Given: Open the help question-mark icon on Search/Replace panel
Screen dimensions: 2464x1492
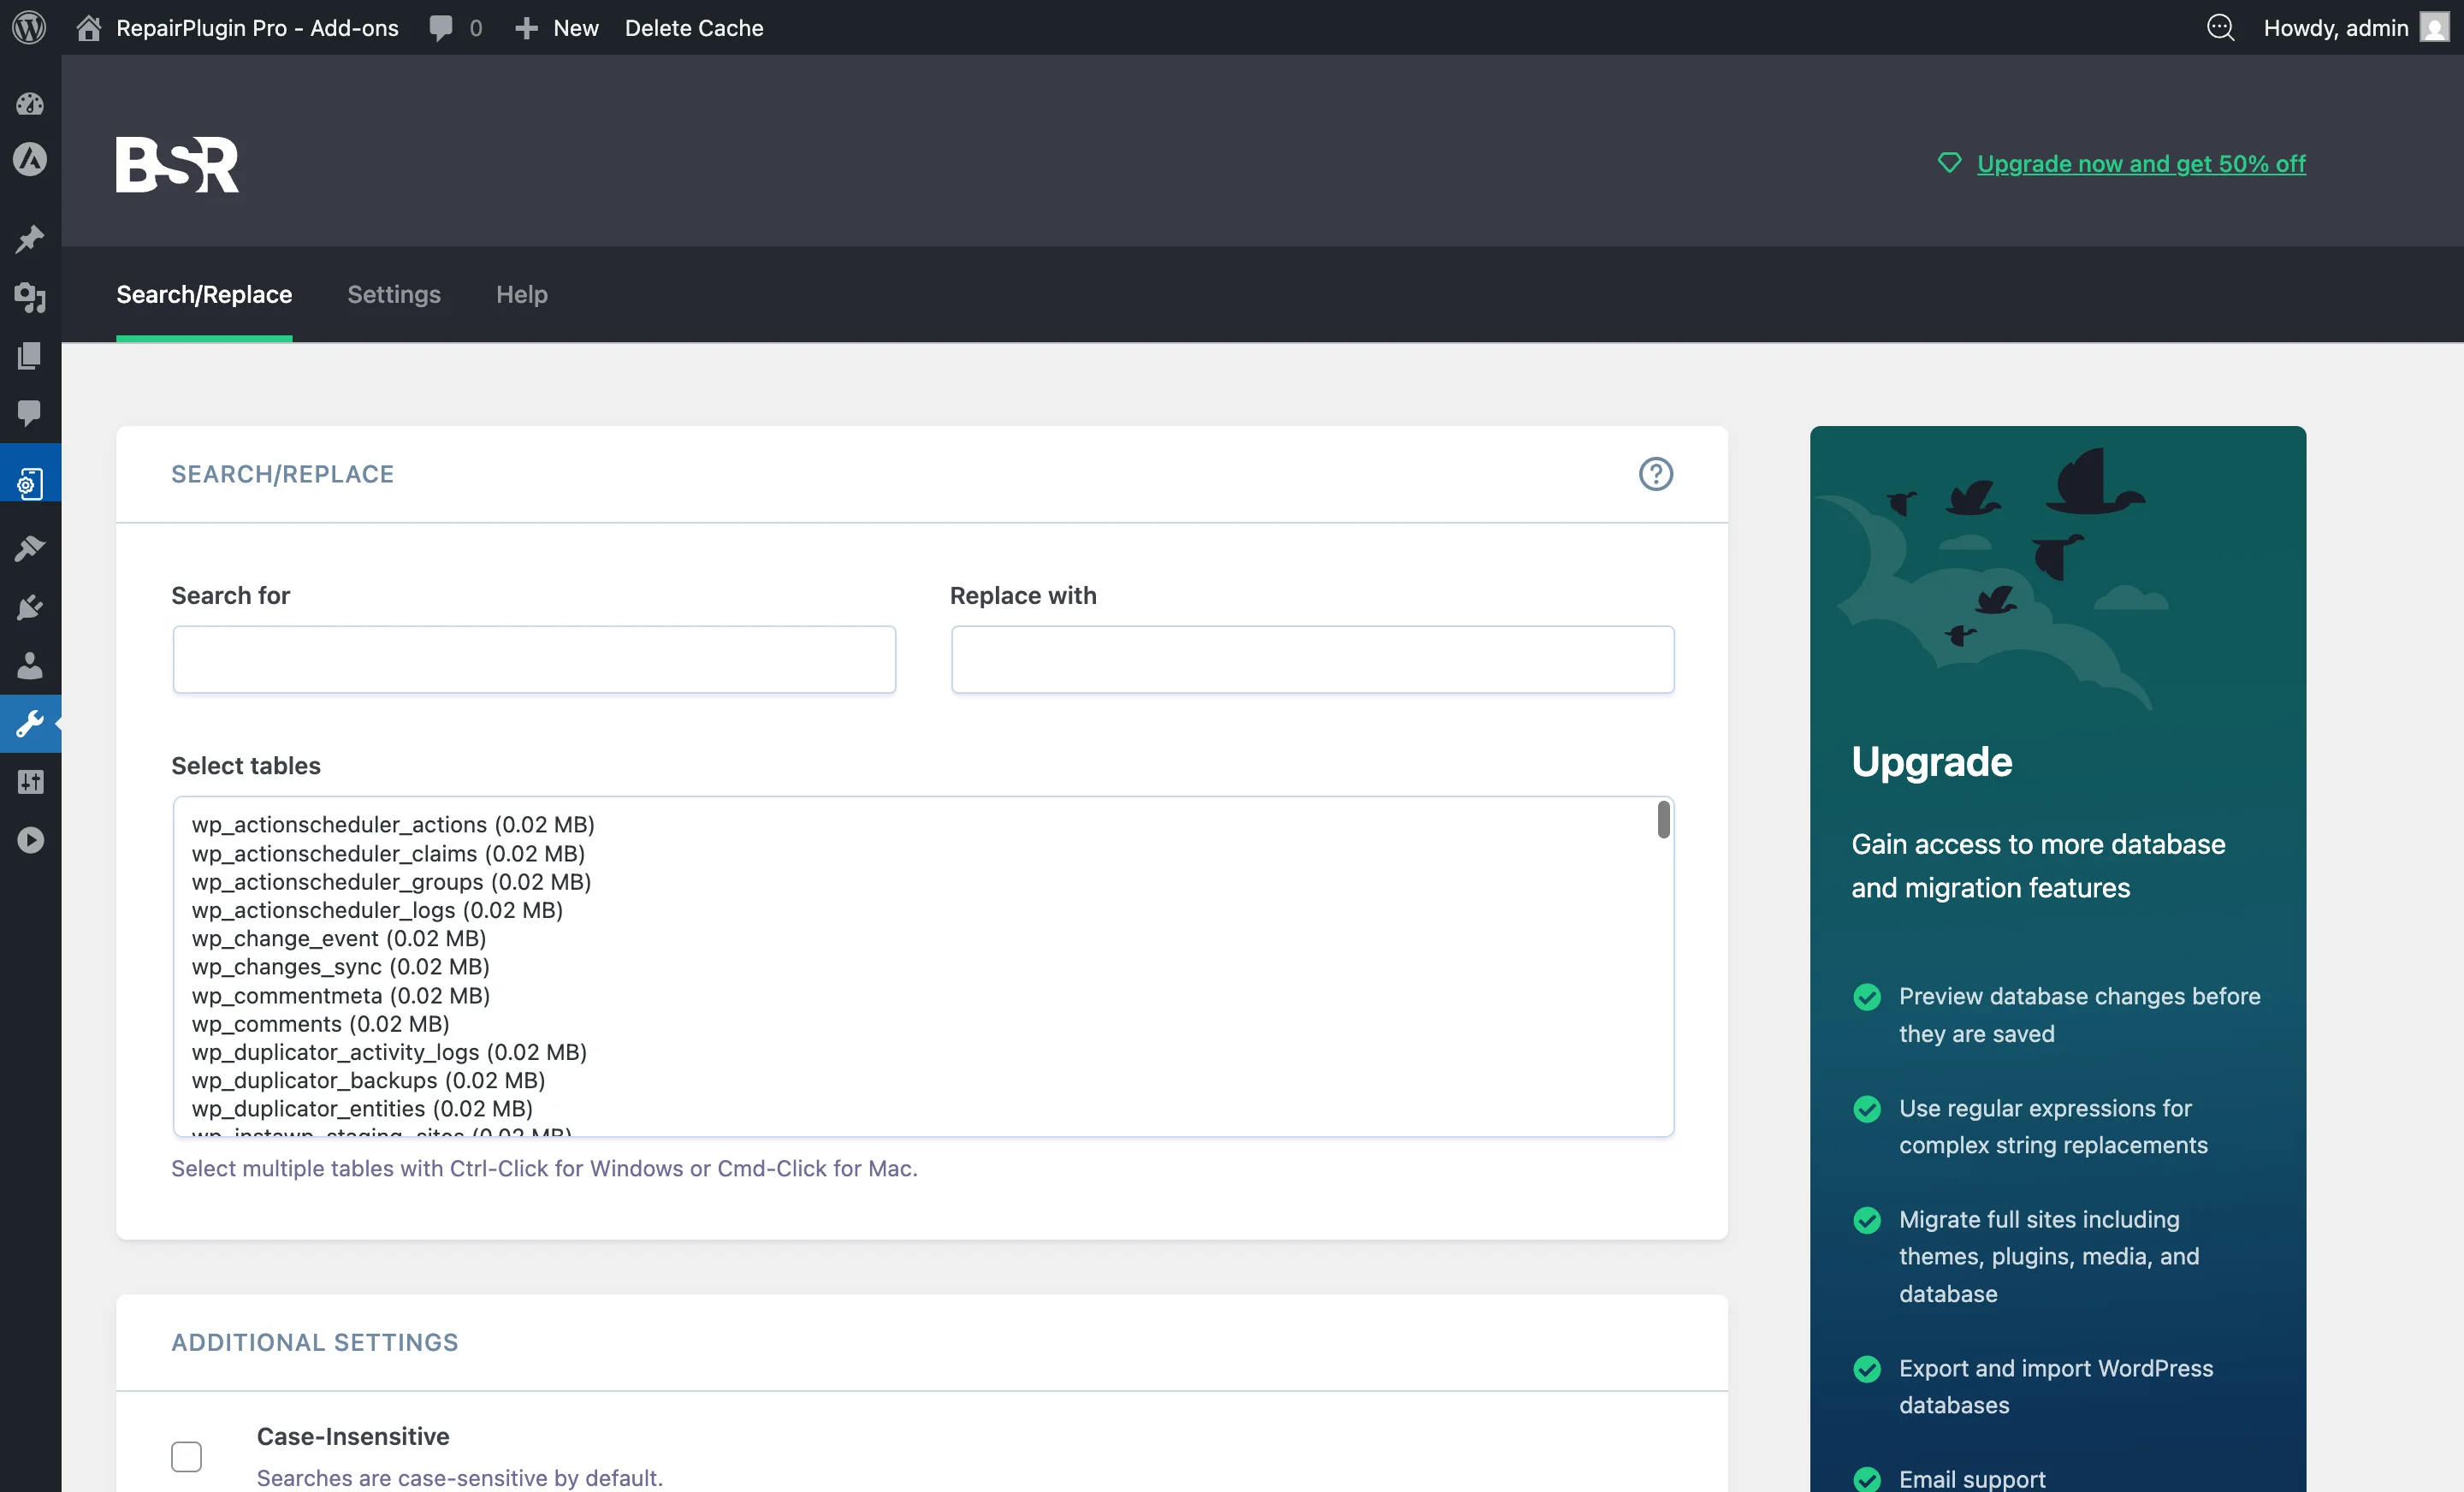Looking at the screenshot, I should point(1655,474).
